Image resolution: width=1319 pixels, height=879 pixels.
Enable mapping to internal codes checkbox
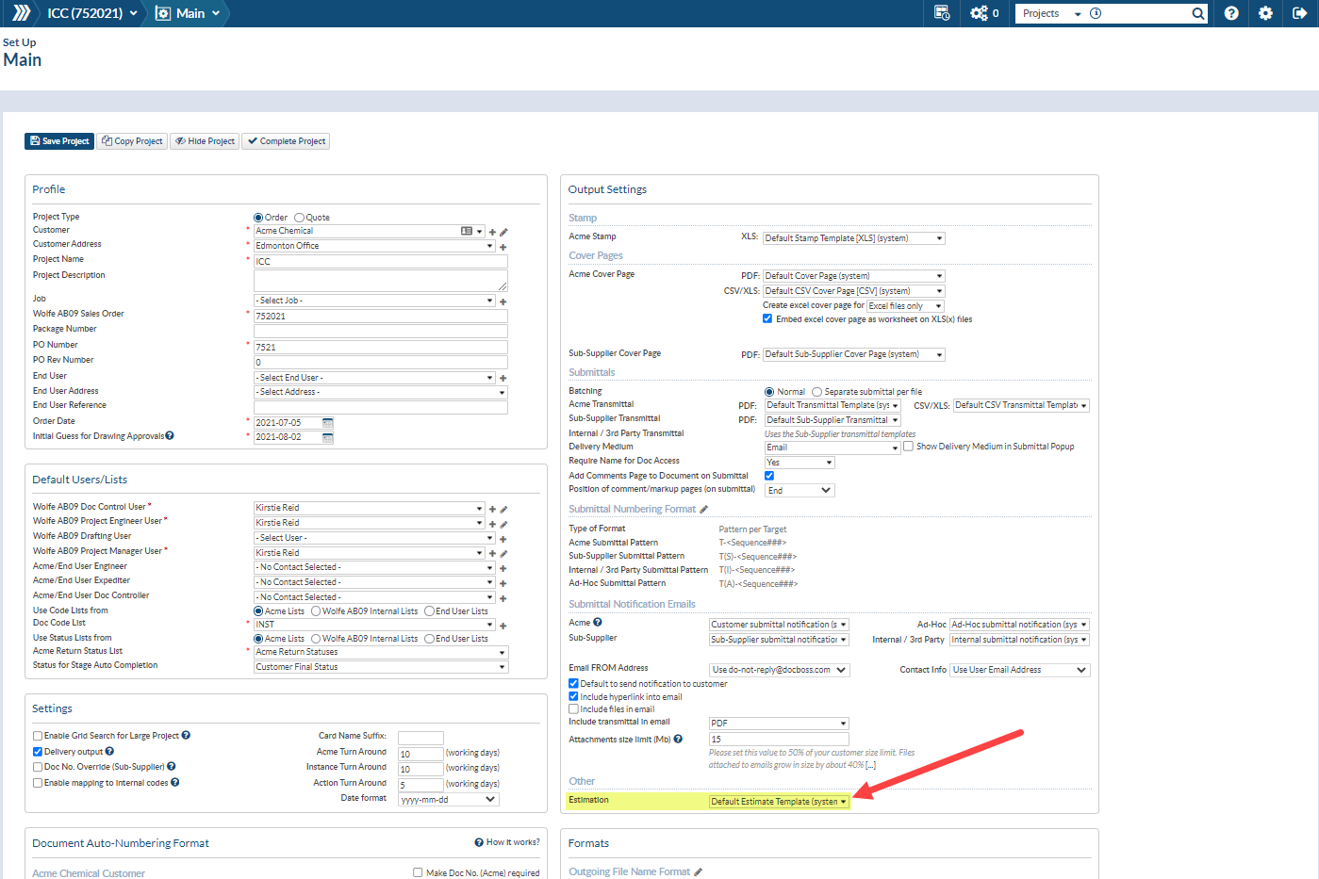click(38, 783)
